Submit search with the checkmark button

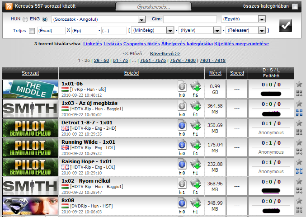tap(286, 25)
